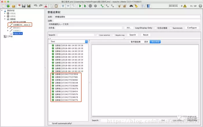Toggle the Regular exp. checkbox

114,35
